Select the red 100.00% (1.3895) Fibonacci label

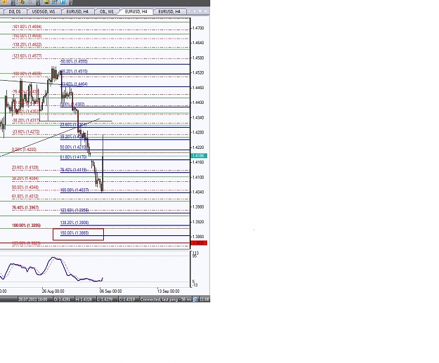[x=26, y=225]
